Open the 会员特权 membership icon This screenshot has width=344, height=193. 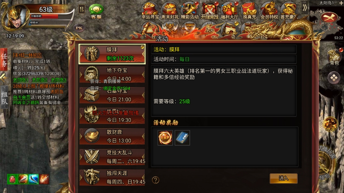(x=269, y=10)
